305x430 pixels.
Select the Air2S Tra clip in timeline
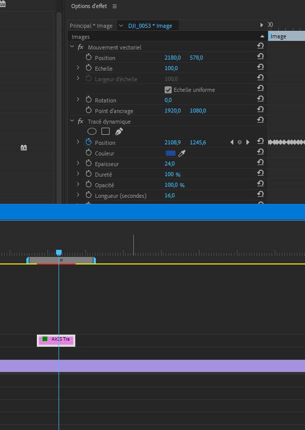click(x=56, y=340)
